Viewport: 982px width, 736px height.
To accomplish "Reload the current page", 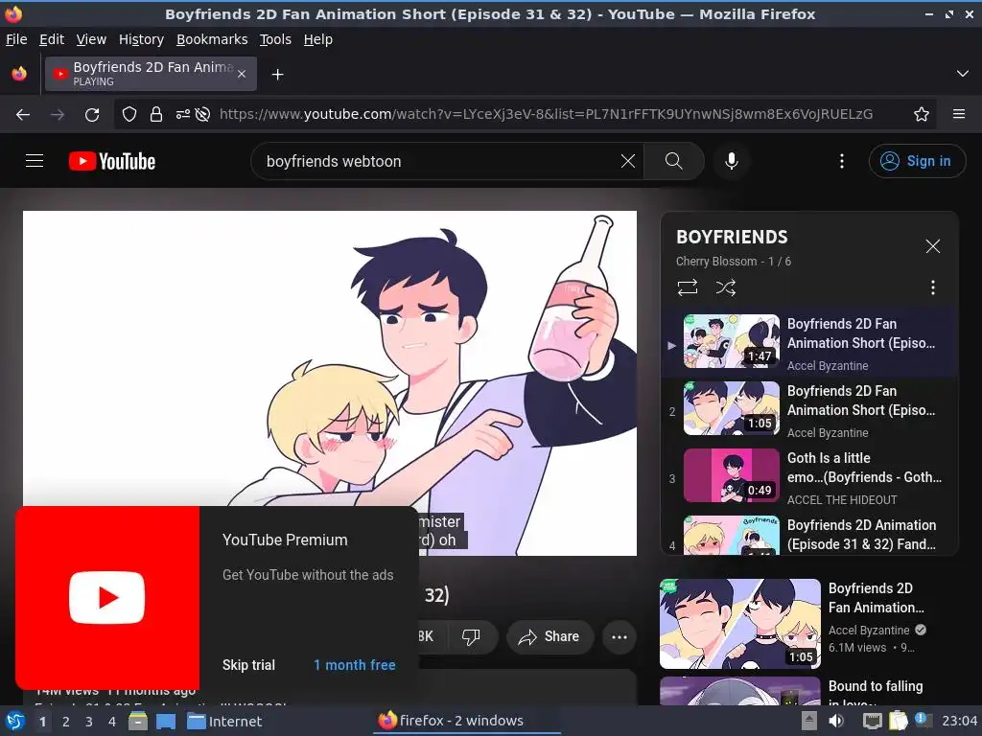I will (92, 115).
